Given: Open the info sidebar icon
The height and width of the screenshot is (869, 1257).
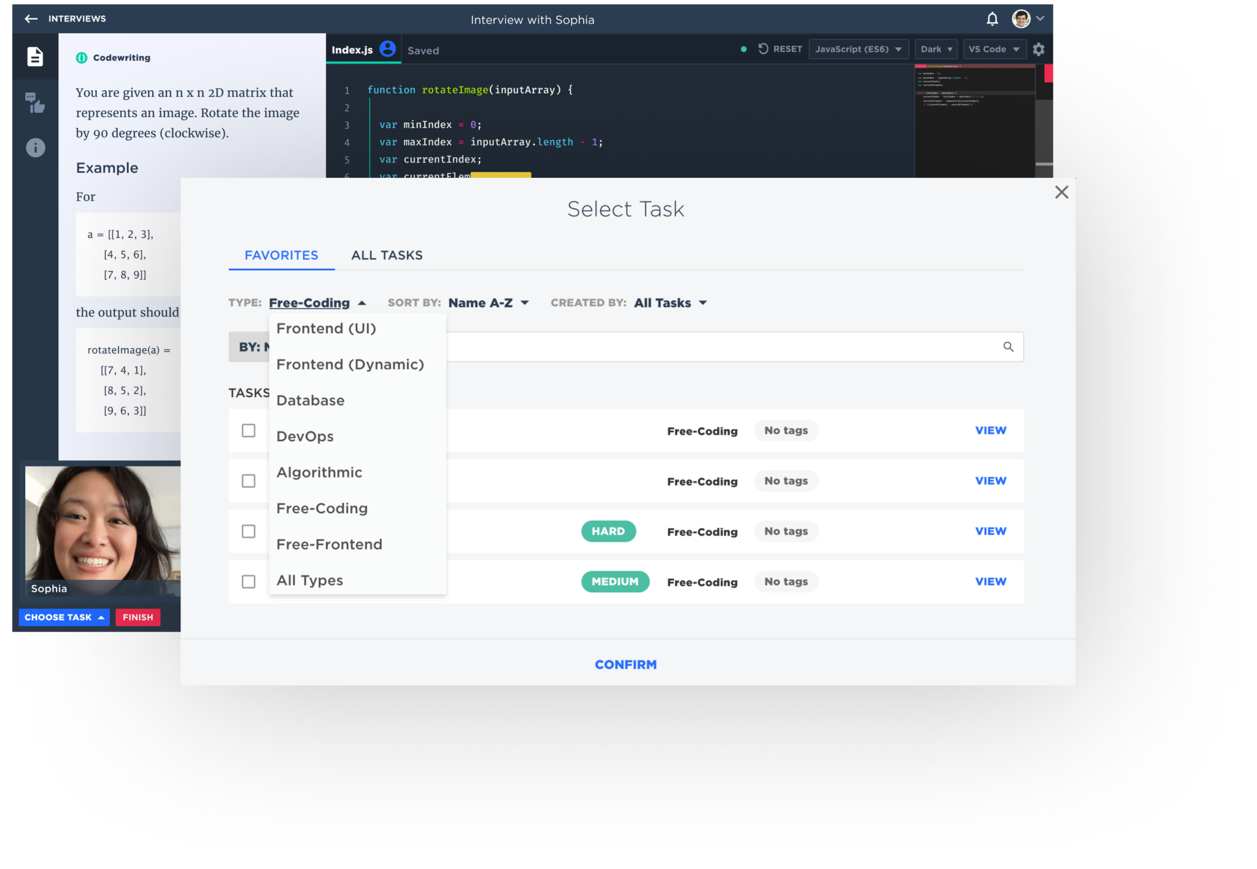Looking at the screenshot, I should coord(35,147).
